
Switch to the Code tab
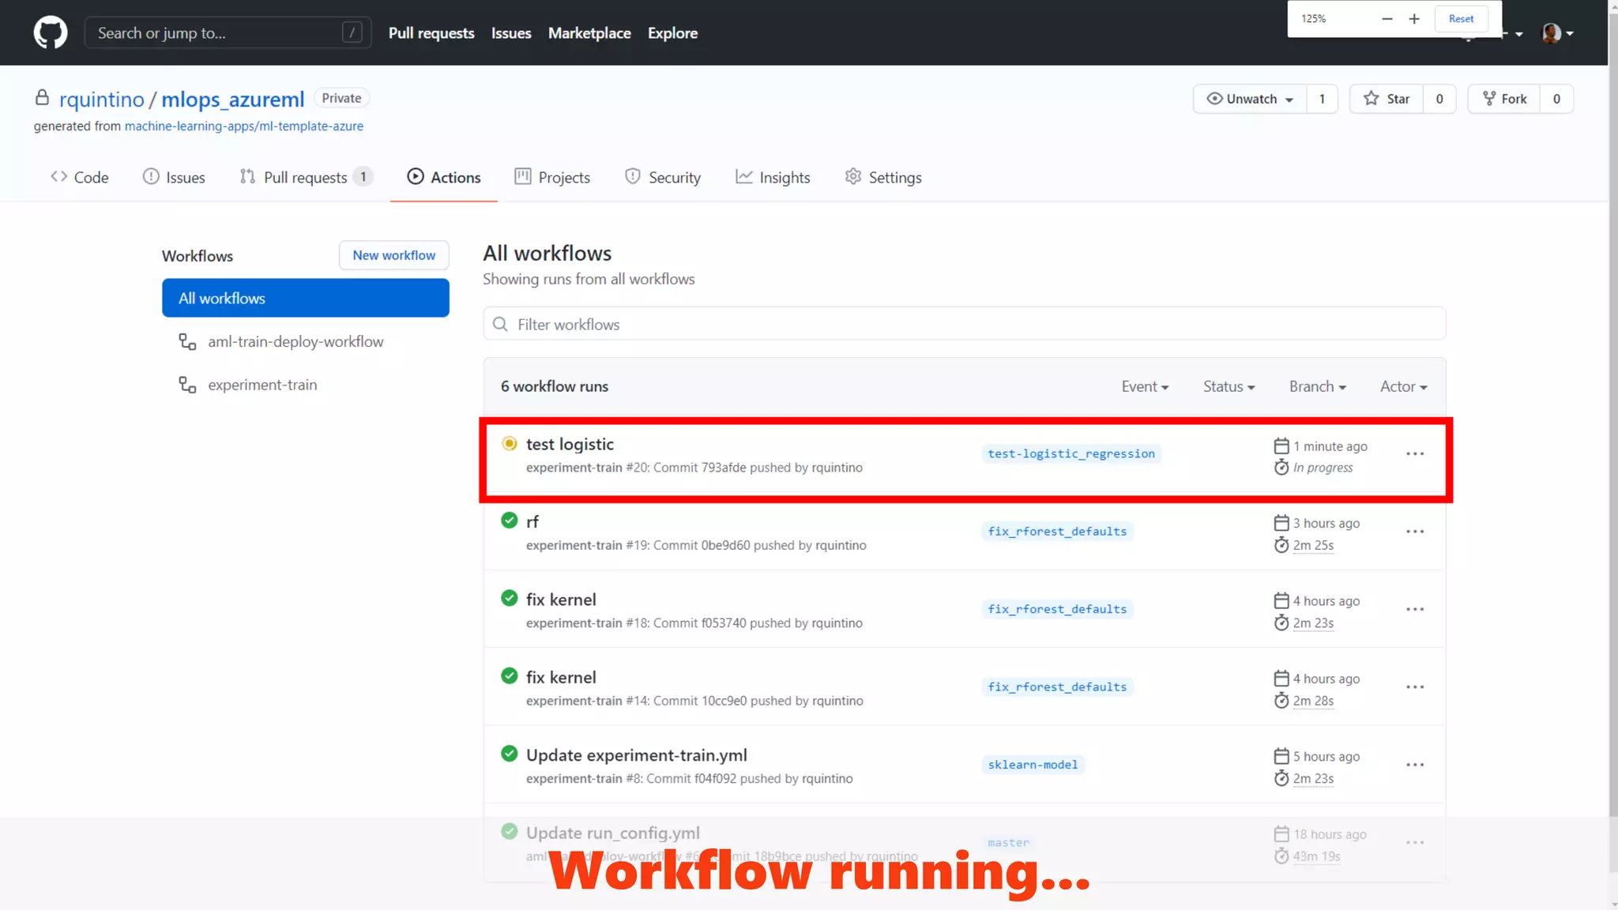click(x=80, y=178)
